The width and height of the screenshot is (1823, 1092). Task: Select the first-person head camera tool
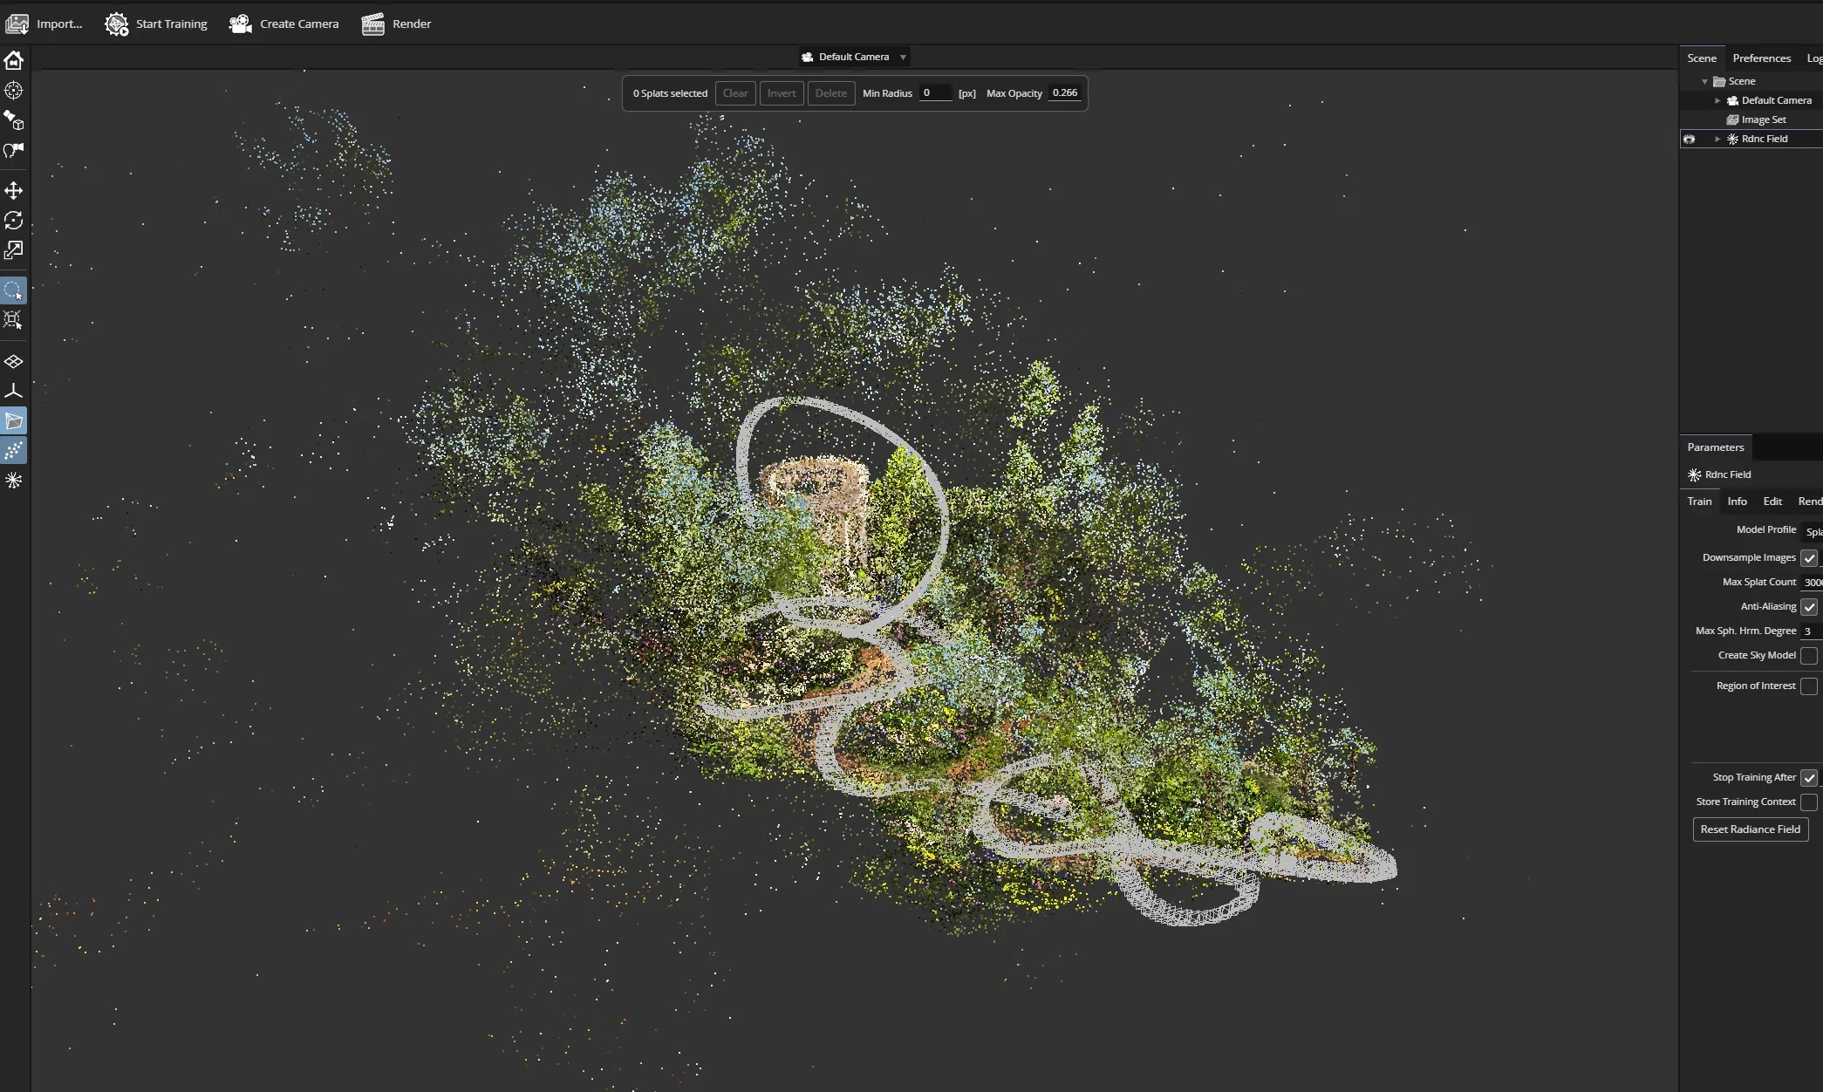click(13, 150)
